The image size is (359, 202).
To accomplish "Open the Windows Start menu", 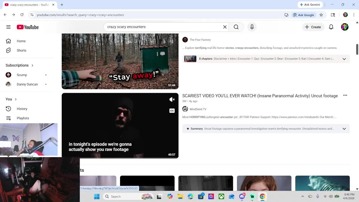I will 97,196.
